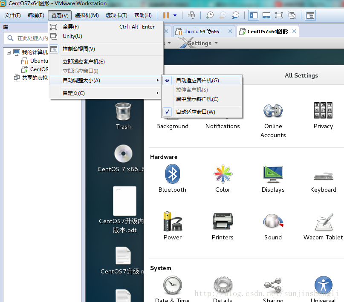Open Bluetooth settings panel
The width and height of the screenshot is (344, 302).
[173, 178]
